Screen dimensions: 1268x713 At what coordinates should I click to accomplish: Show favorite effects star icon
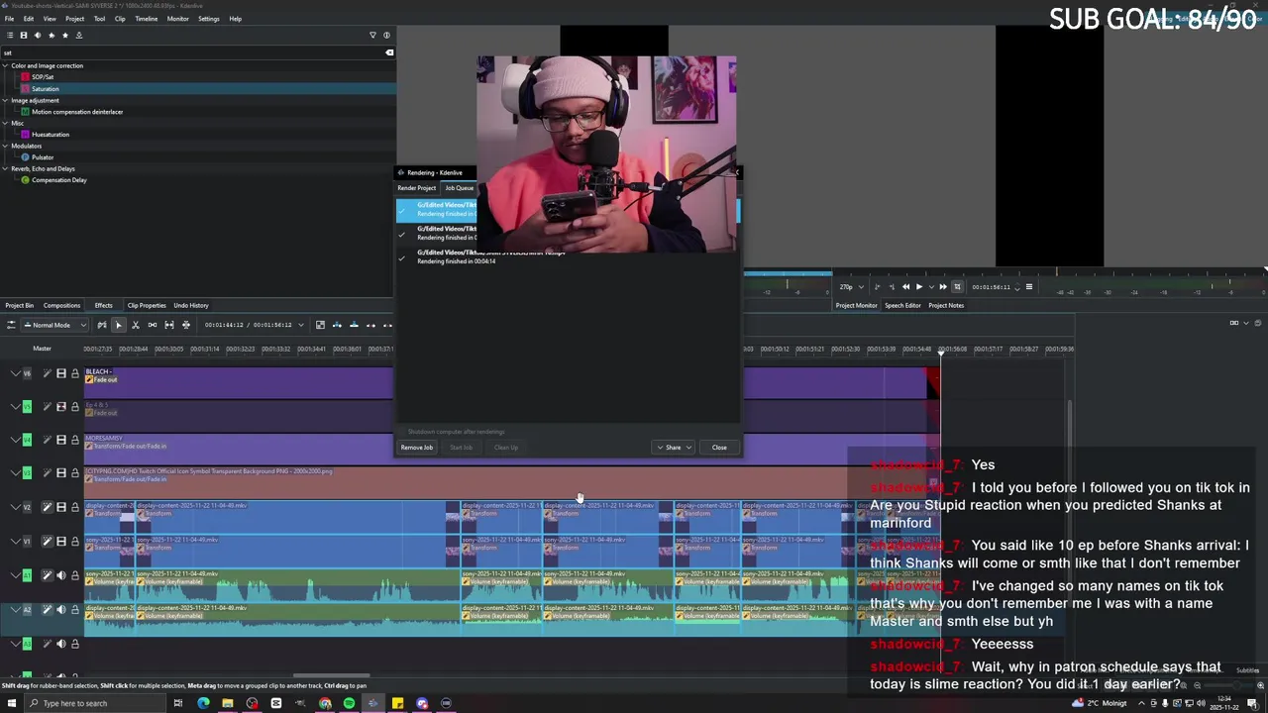[x=65, y=35]
